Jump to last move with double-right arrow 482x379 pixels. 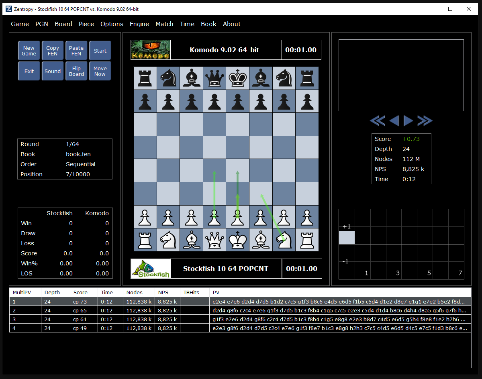pyautogui.click(x=425, y=120)
